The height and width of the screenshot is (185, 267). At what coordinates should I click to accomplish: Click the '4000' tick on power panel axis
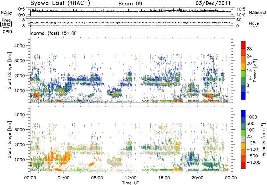coord(20,46)
